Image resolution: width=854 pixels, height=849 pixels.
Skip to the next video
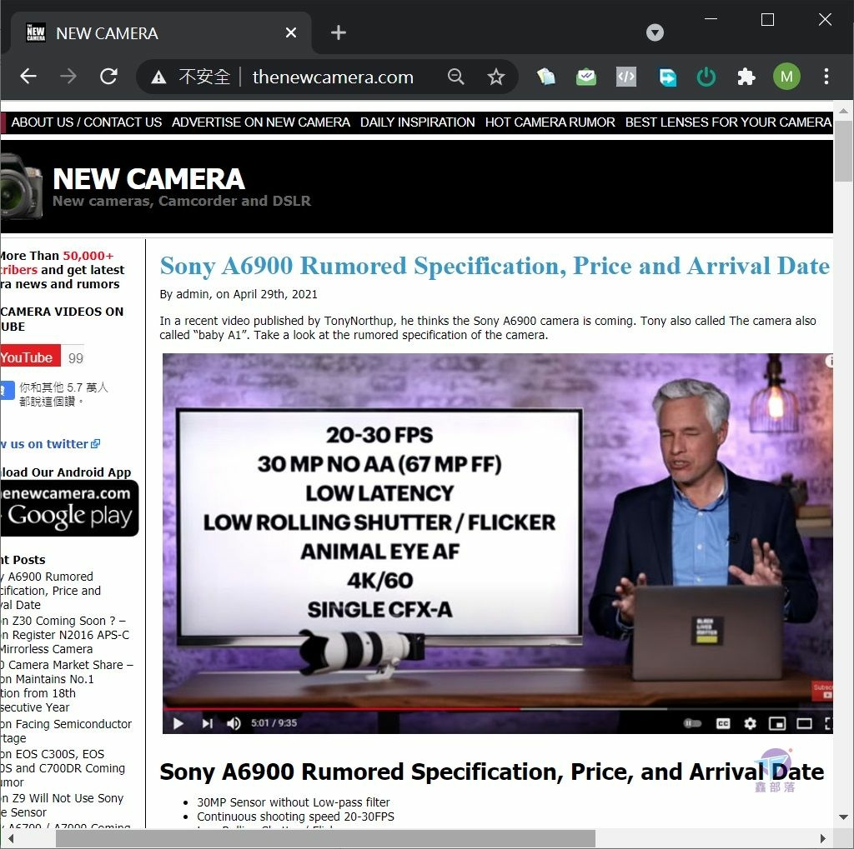coord(208,723)
